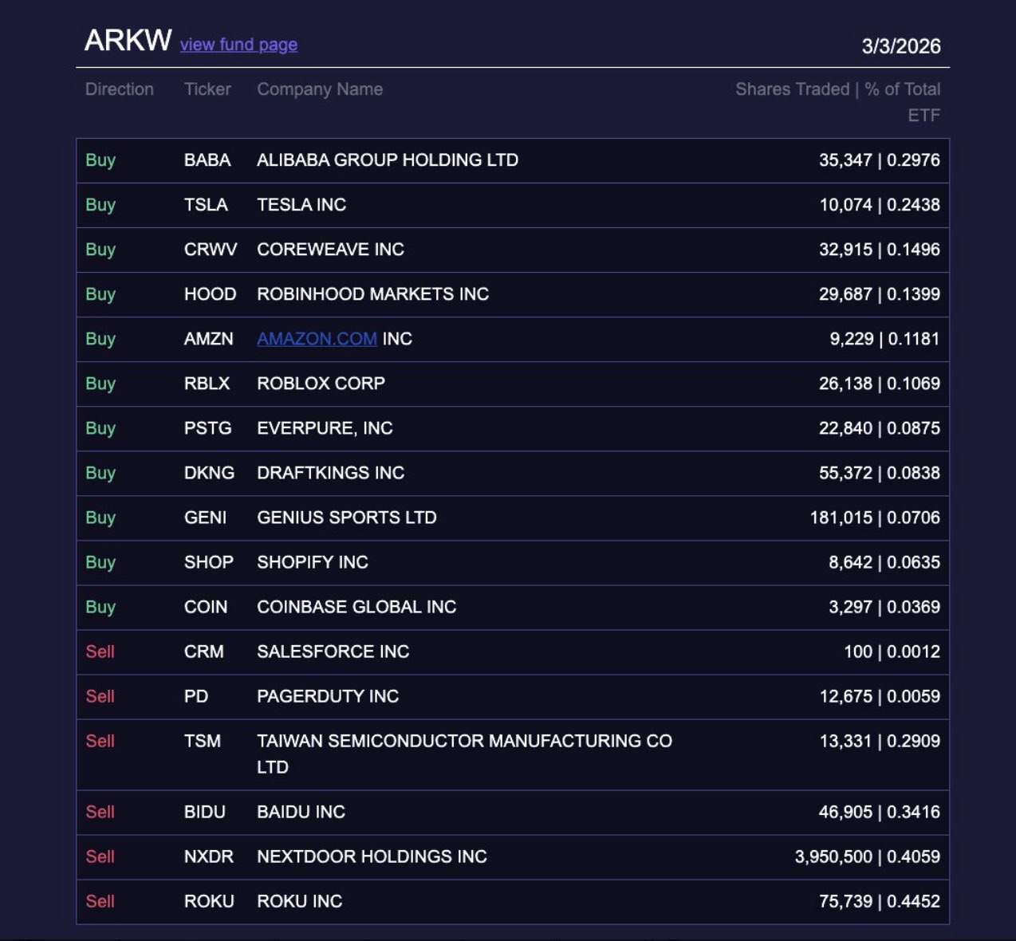Image resolution: width=1016 pixels, height=941 pixels.
Task: Click the RBLX ticker symbol
Action: [x=207, y=384]
